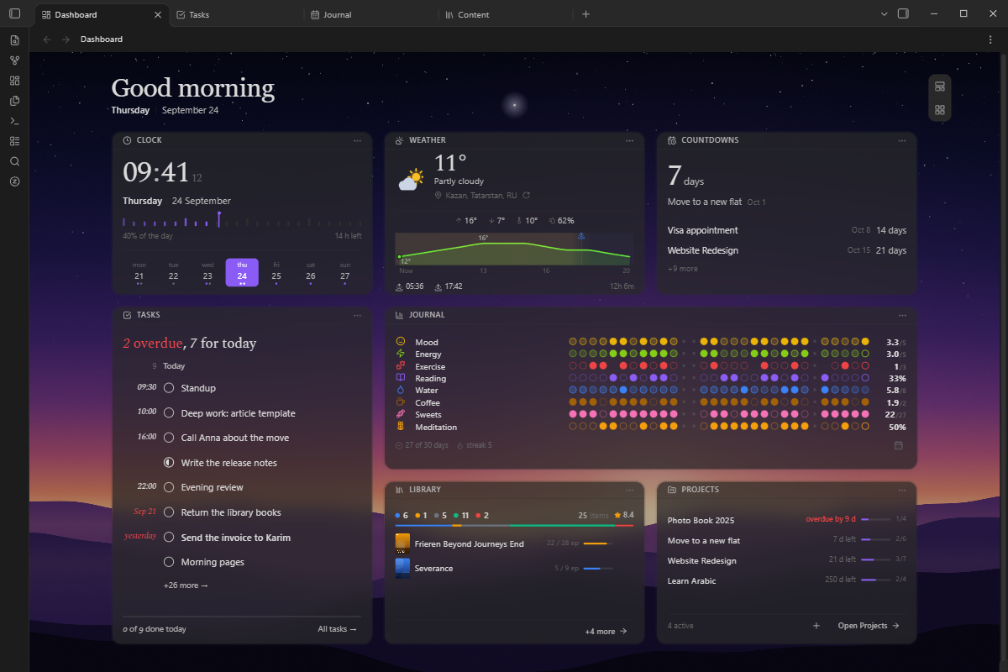Check off Deep work: article template

(x=169, y=413)
